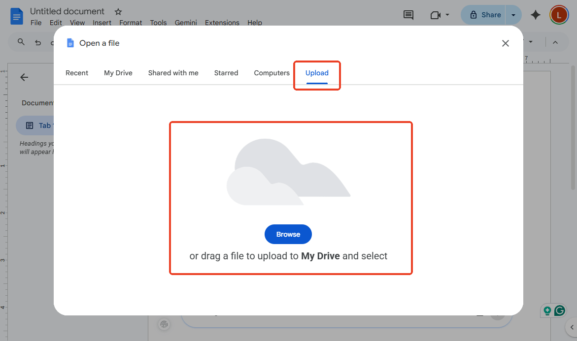Open the Google Docs home screen logo

click(x=16, y=16)
